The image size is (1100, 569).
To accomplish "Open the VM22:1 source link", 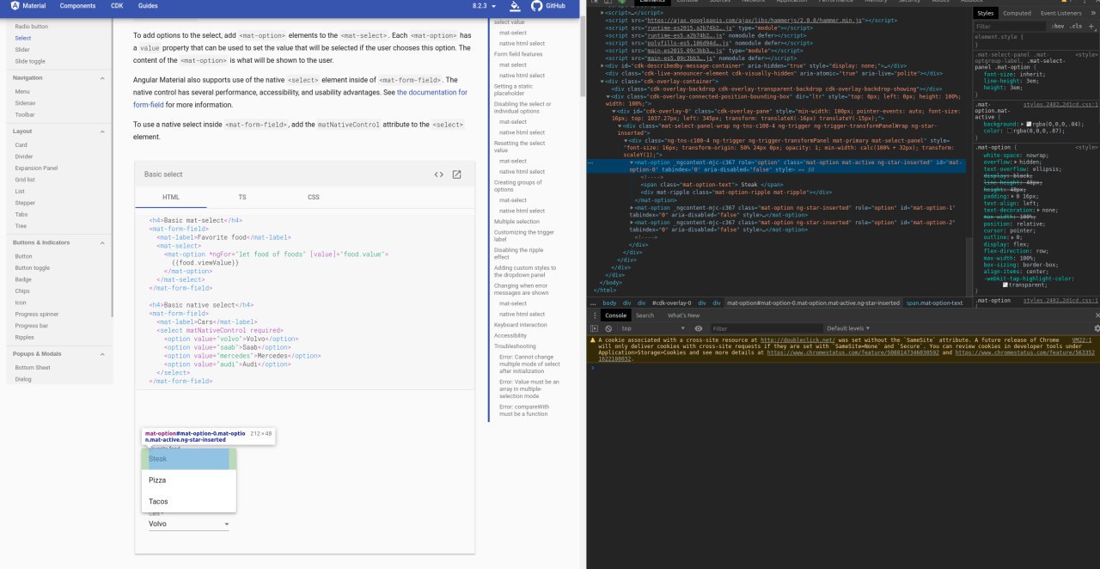I will coord(1080,340).
